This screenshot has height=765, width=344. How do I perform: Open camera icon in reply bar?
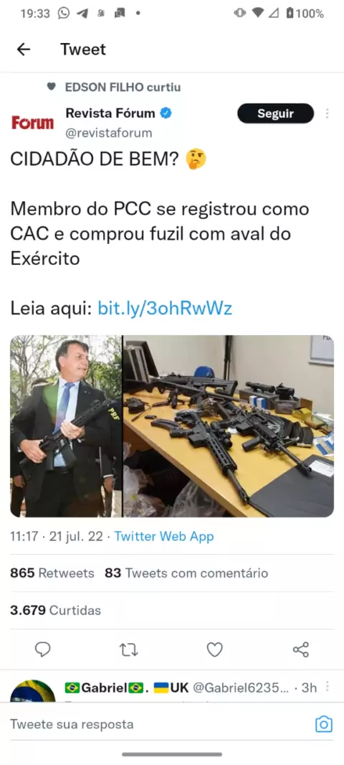point(323,724)
